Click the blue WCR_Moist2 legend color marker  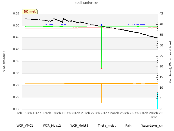pos(39,126)
